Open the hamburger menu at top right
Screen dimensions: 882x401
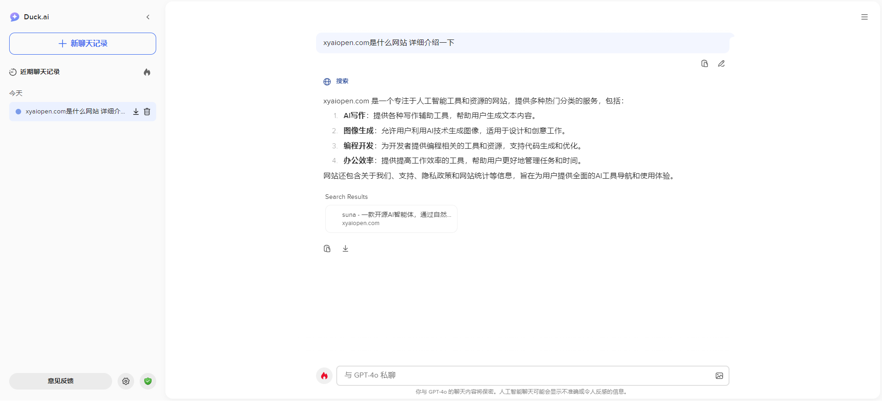click(x=865, y=17)
